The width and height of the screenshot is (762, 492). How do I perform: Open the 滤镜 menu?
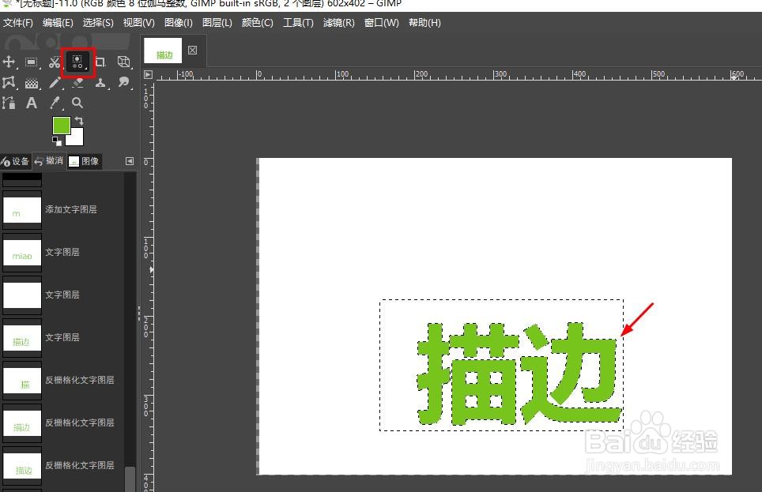[x=338, y=23]
